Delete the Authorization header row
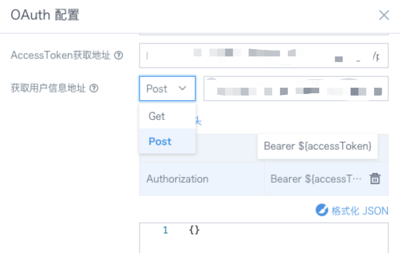400x253 pixels. coord(375,178)
